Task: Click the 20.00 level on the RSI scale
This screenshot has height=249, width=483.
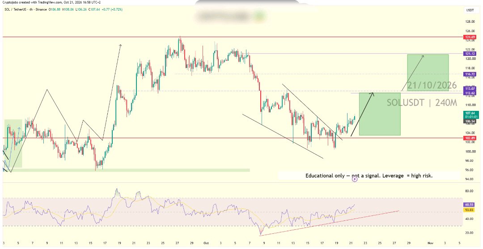Action: click(x=470, y=233)
